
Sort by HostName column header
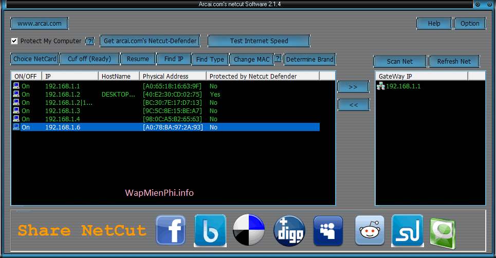coord(119,76)
